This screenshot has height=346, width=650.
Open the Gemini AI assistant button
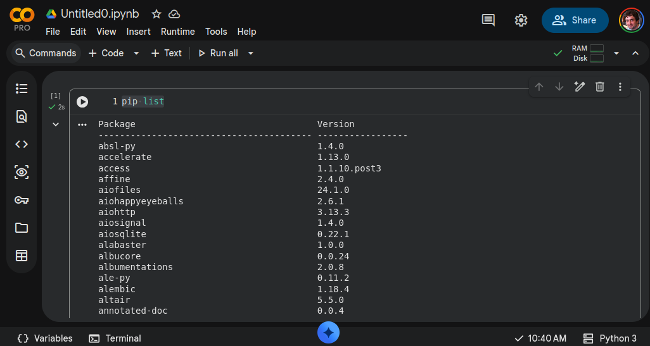[328, 333]
